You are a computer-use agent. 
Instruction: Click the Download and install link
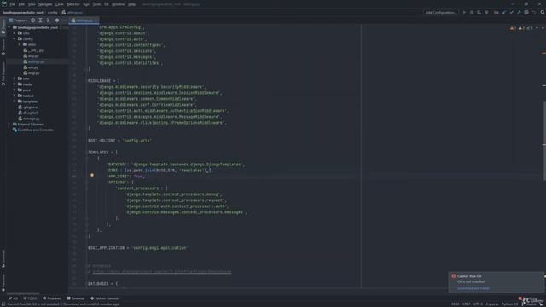(473, 288)
